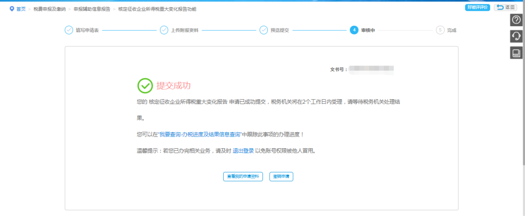
Task: Open the manual book icon
Action: 516,53
